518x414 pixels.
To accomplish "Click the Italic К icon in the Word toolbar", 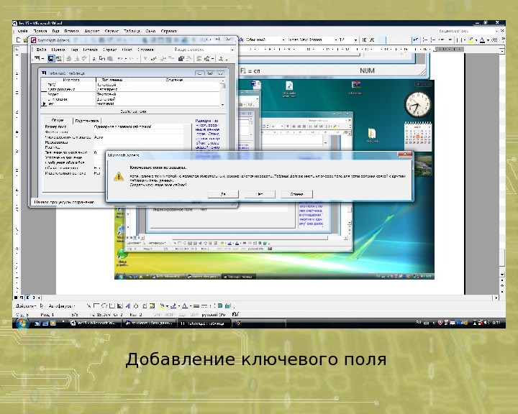I will click(x=372, y=40).
